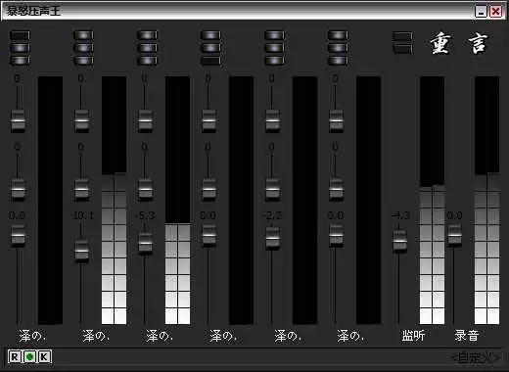Toggle bottom LED button on the -10.1 channel
Viewport: 509px width, 372px height.
tap(83, 61)
